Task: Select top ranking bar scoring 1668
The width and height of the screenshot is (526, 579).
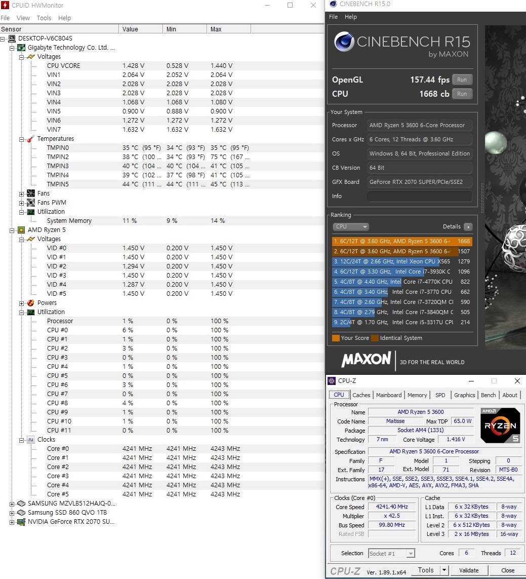Action: click(x=402, y=241)
